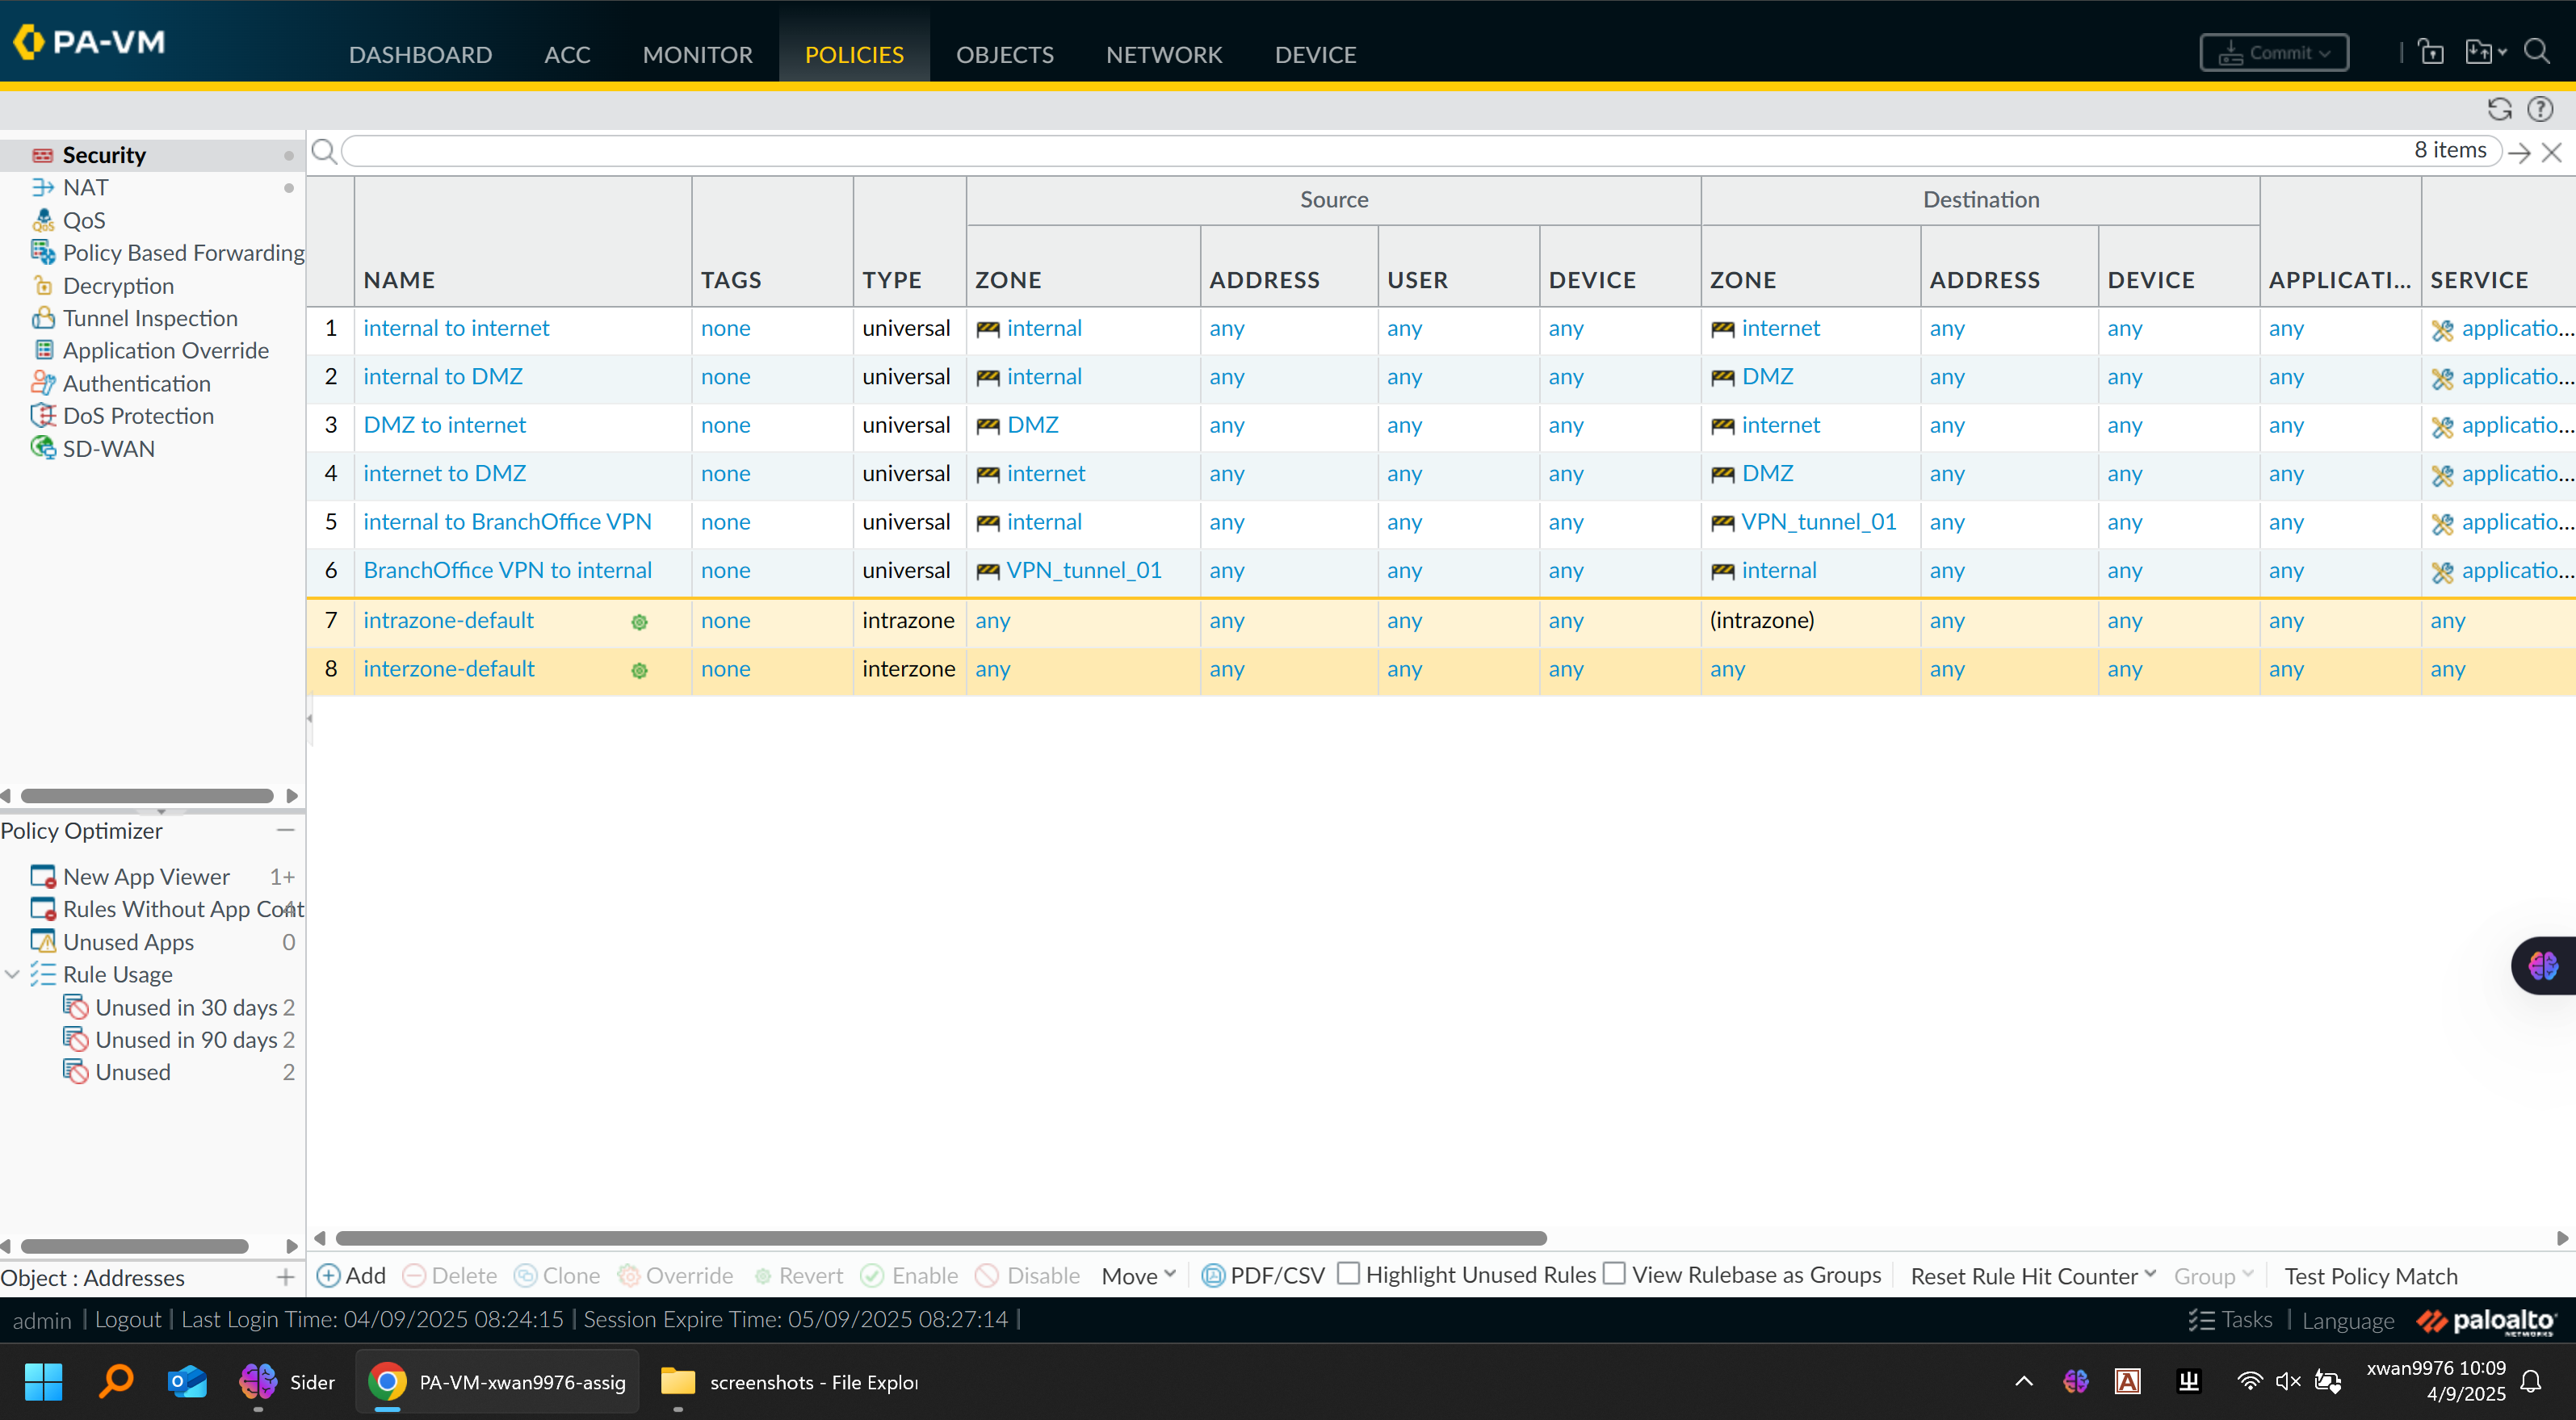Collapse the Policy Optimizer panel
Screen dimensions: 2576x1420
(286, 830)
